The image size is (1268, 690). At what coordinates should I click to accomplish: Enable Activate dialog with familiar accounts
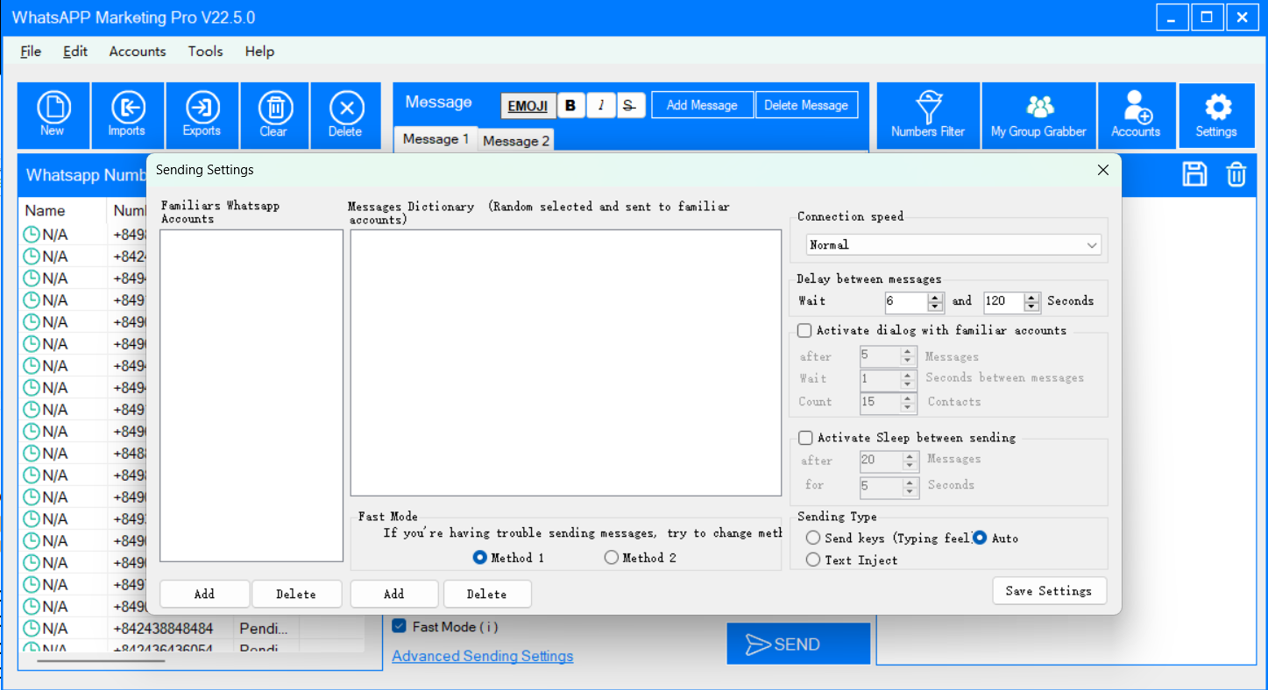pos(804,331)
